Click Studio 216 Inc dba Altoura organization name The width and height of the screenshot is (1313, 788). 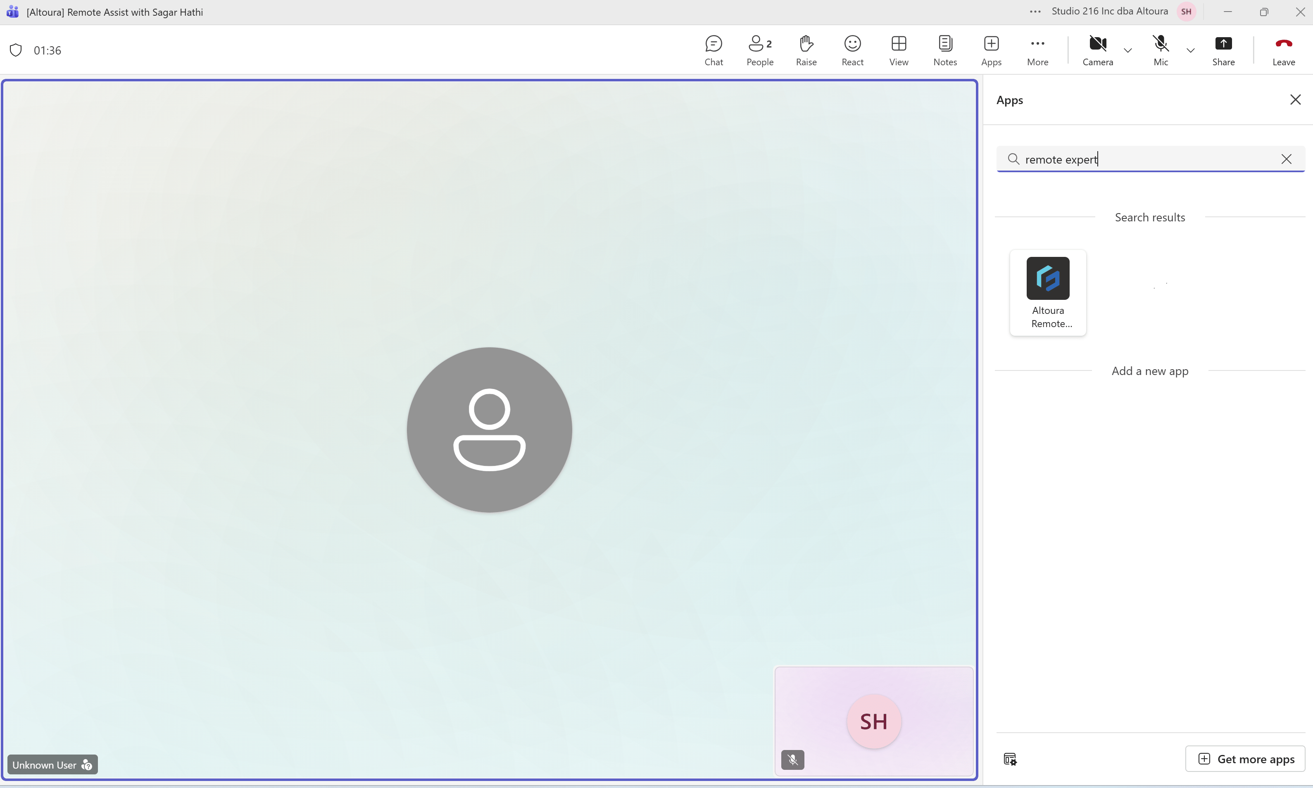tap(1109, 11)
